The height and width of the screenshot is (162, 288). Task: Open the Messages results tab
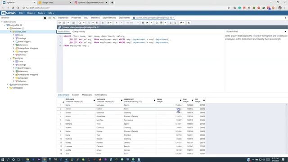[87, 95]
